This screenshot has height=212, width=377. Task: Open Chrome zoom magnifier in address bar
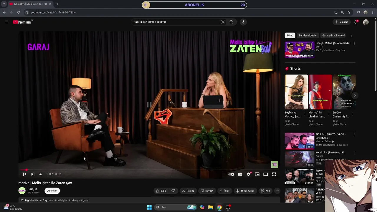click(342, 12)
